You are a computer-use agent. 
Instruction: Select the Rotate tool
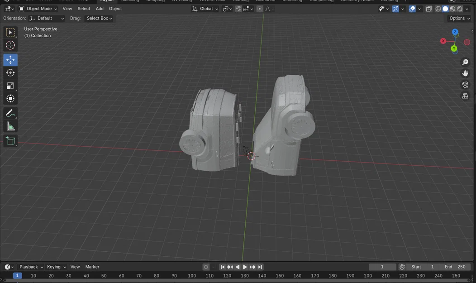tap(10, 73)
